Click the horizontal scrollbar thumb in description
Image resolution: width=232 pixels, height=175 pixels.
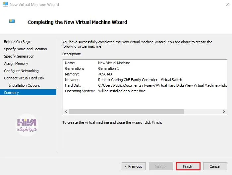point(126,111)
